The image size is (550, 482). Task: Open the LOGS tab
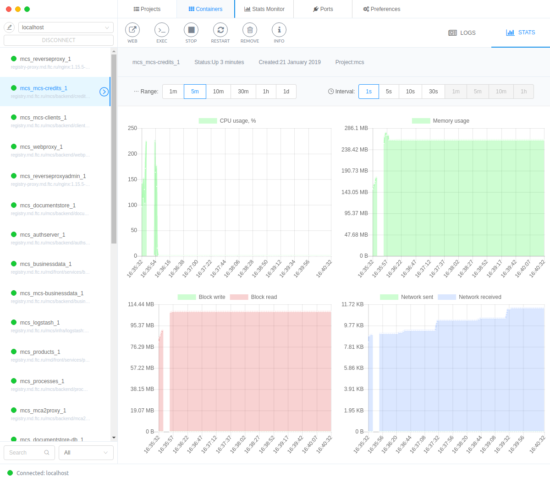pyautogui.click(x=462, y=33)
